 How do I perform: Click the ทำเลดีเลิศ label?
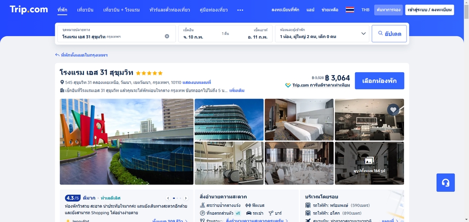(x=111, y=198)
